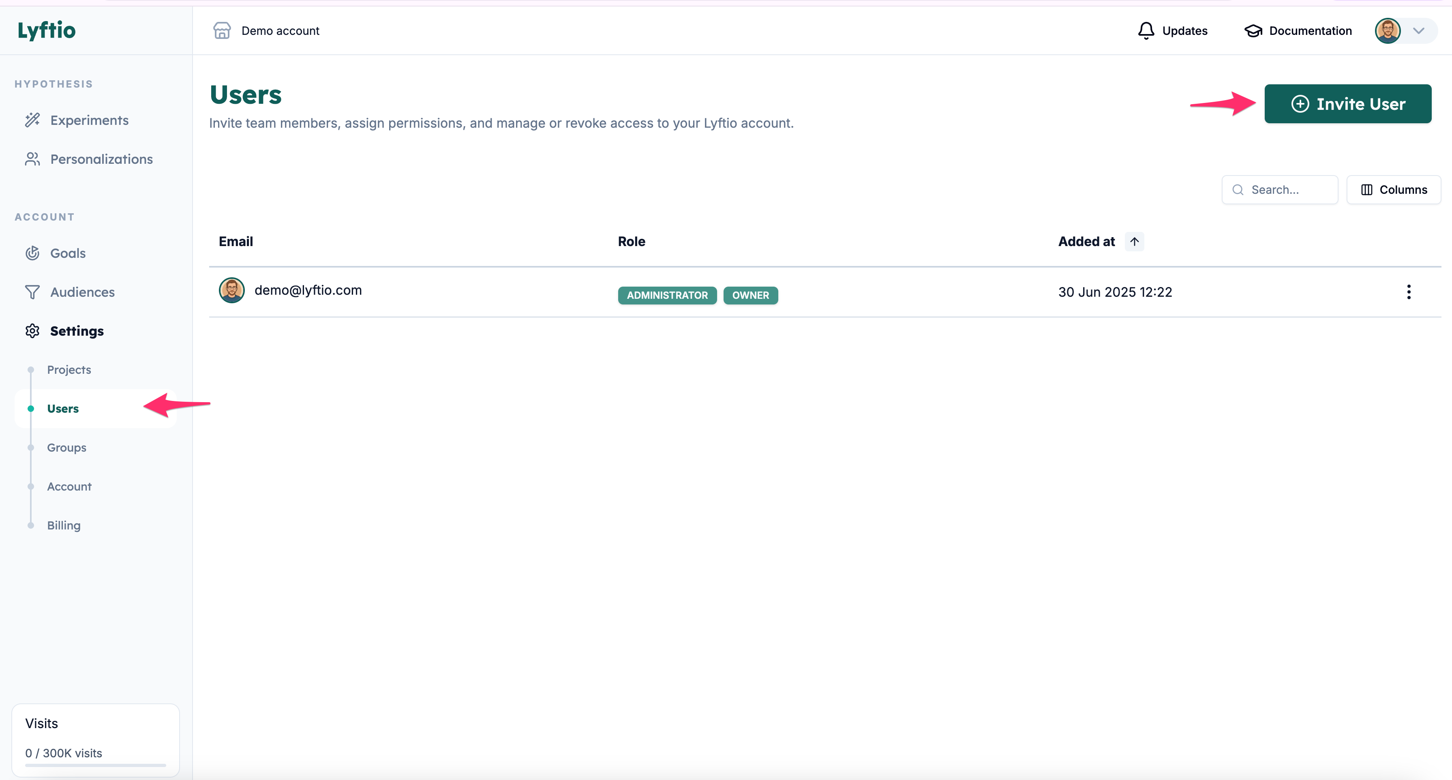Image resolution: width=1452 pixels, height=780 pixels.
Task: Sort by Added at arrow
Action: coord(1134,241)
